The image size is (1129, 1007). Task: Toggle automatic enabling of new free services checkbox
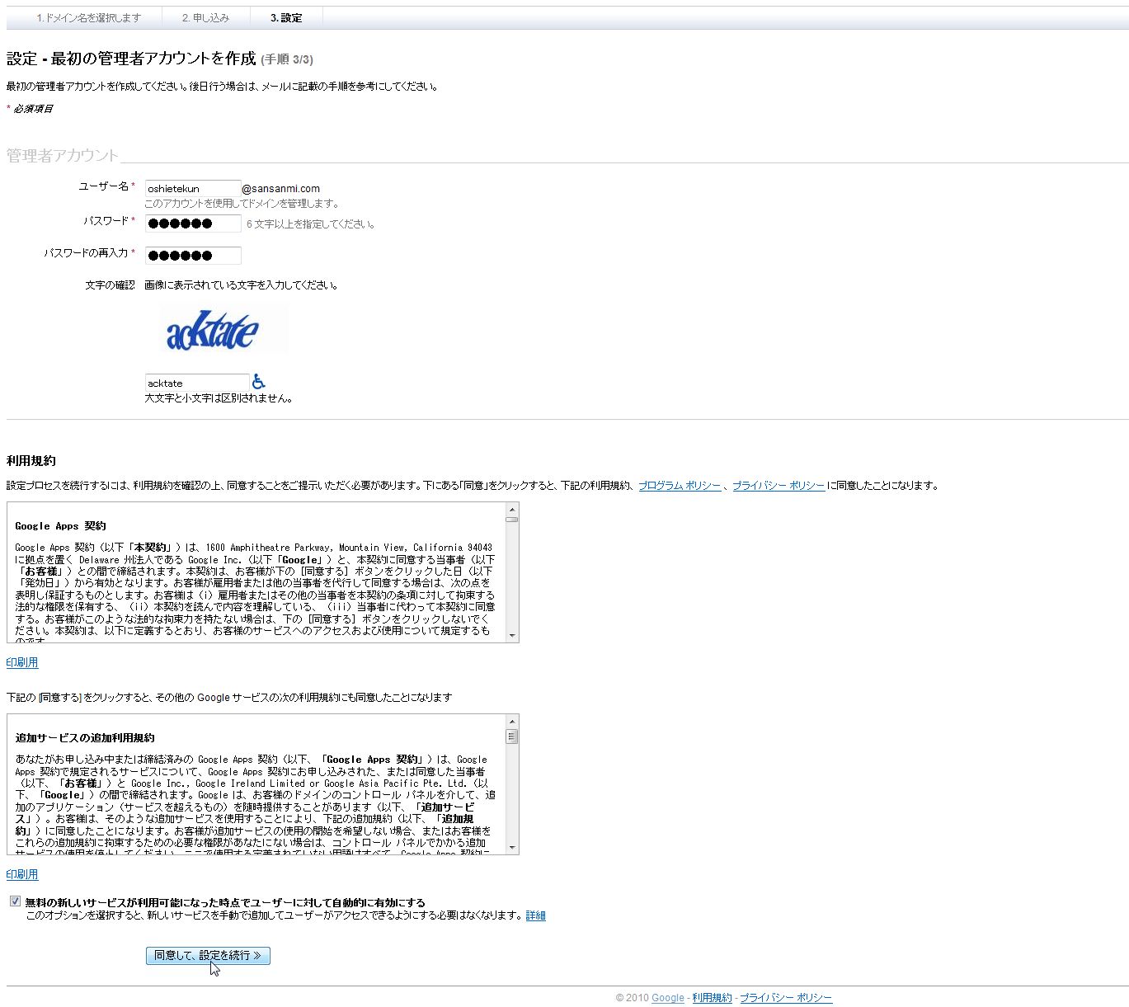[x=15, y=901]
